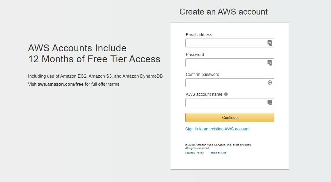
Task: Click the password manager icon in Email address field
Action: (270, 43)
